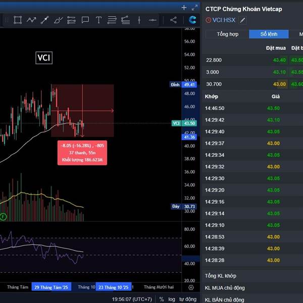Click the VCI 43.50 current price label
The width and height of the screenshot is (303, 303).
(184, 123)
